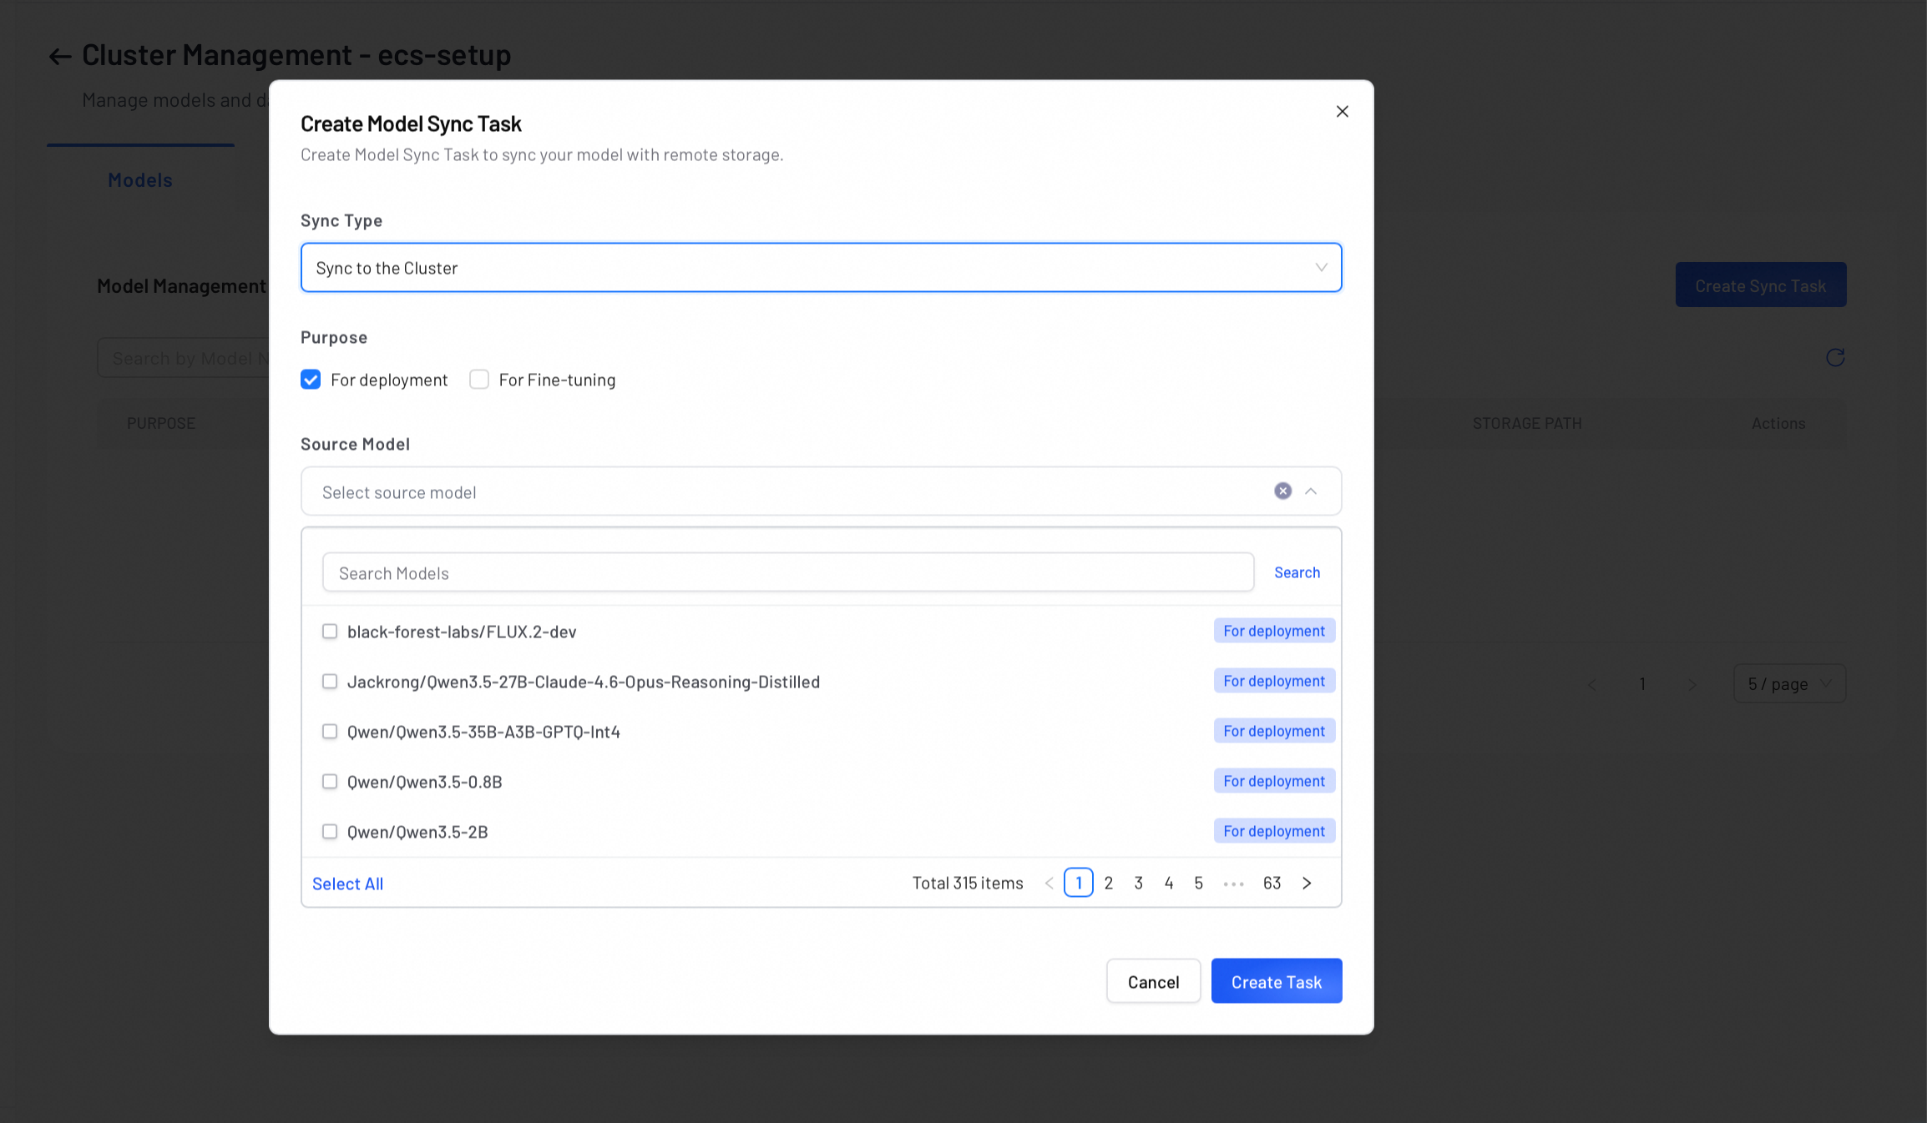Click the PURPOSE column header

[x=161, y=423]
